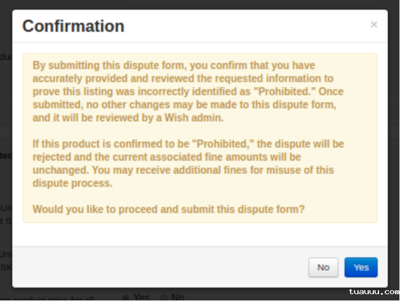Click the dimmed backdrop above the dialog

point(199,4)
